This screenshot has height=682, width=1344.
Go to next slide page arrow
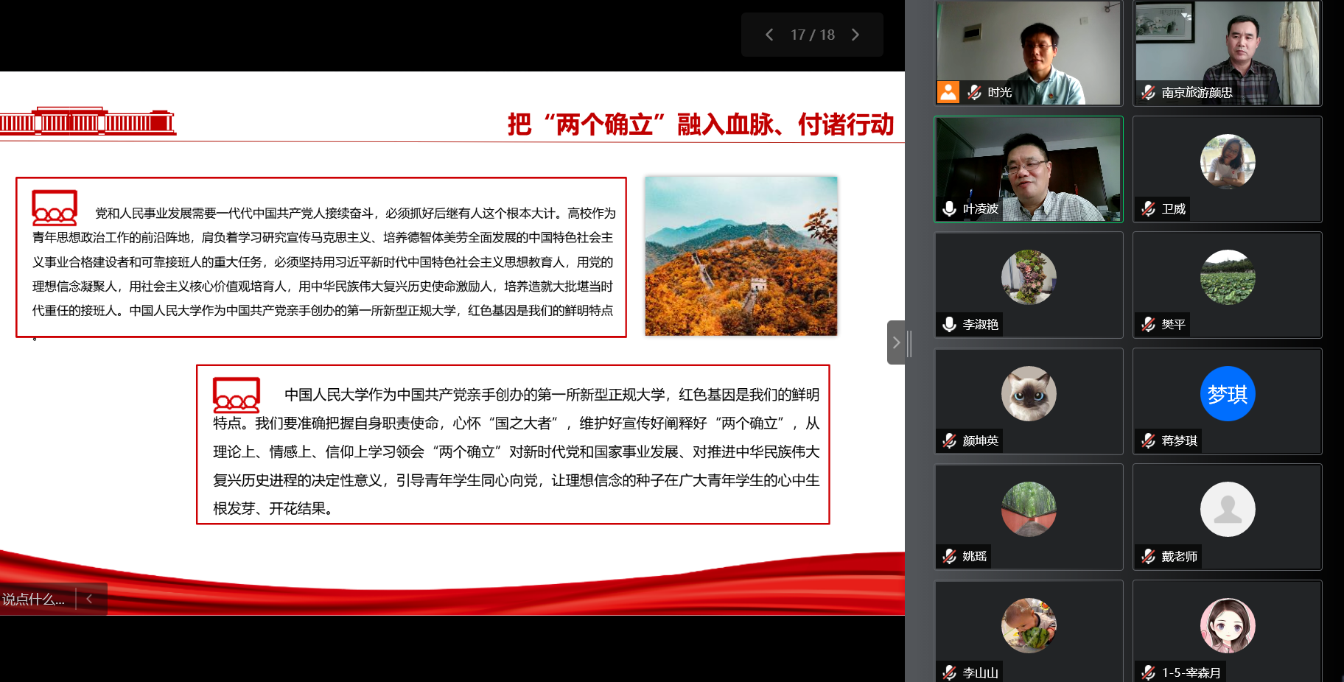855,35
